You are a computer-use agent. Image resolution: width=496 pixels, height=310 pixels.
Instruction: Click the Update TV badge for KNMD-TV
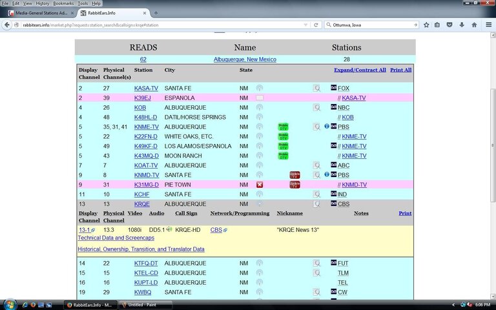(294, 175)
